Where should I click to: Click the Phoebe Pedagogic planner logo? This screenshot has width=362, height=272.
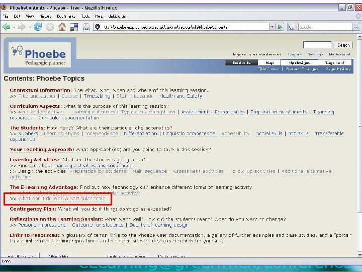[40, 55]
